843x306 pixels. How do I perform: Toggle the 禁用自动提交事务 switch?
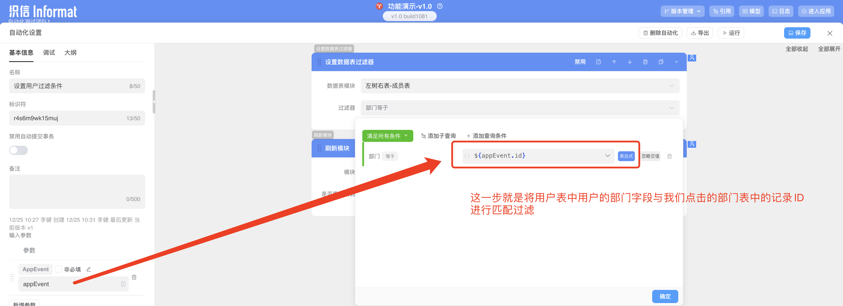[x=19, y=150]
